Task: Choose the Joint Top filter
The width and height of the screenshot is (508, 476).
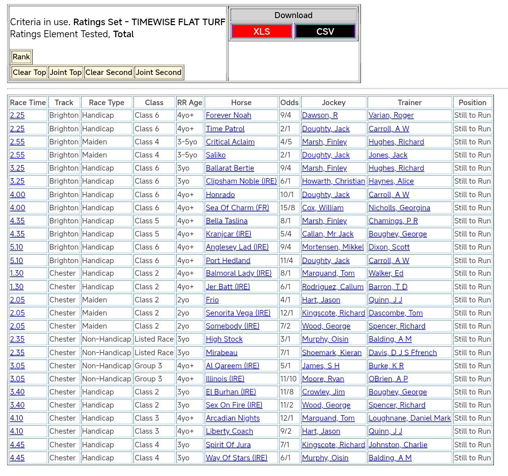Action: pyautogui.click(x=65, y=72)
